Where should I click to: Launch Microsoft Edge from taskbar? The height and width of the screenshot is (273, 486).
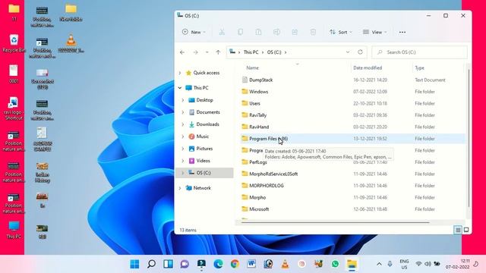tap(218, 264)
